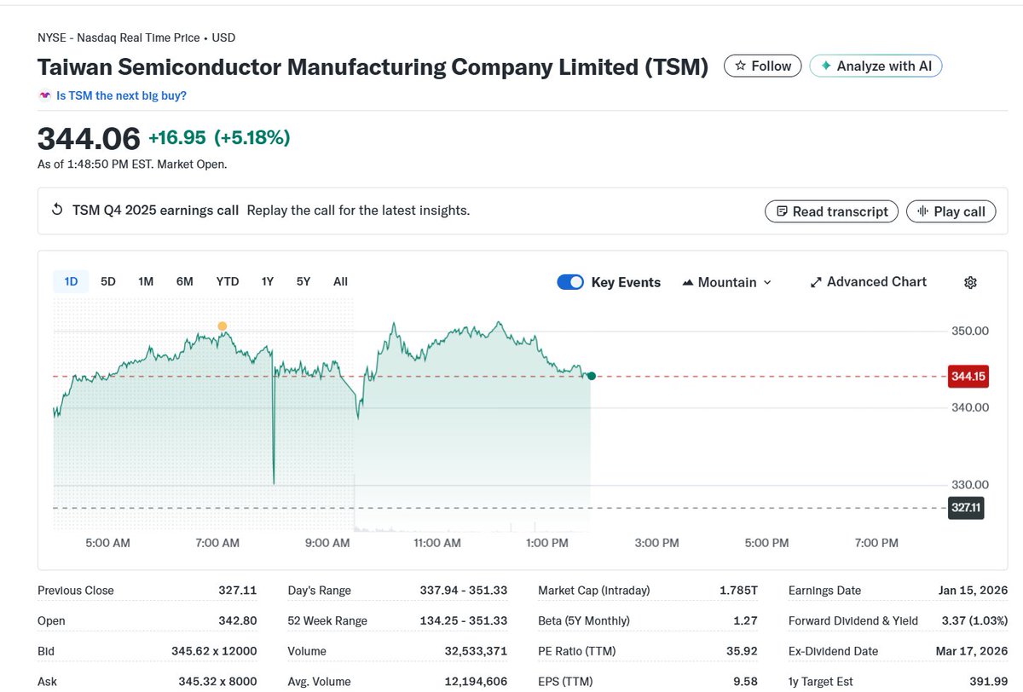Open chart settings gear icon

point(969,283)
